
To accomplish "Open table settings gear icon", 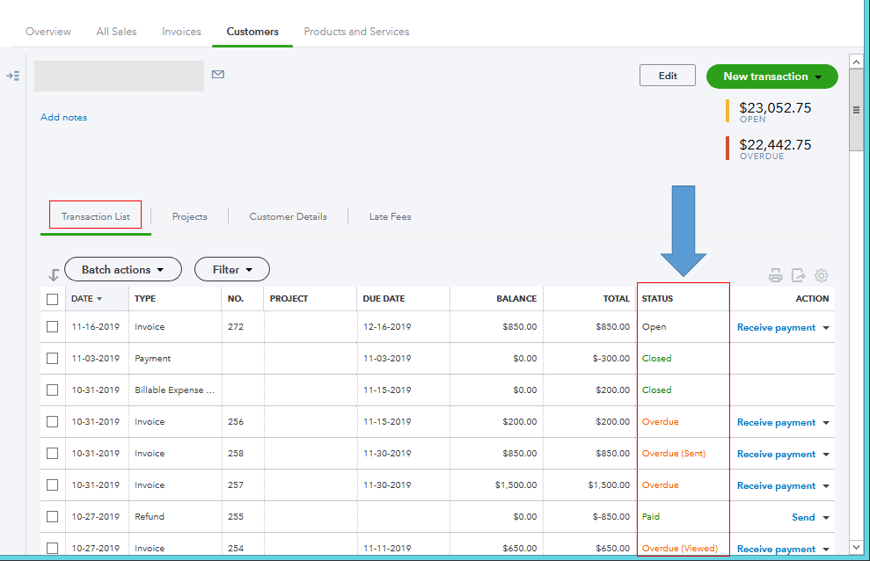I will coord(821,275).
